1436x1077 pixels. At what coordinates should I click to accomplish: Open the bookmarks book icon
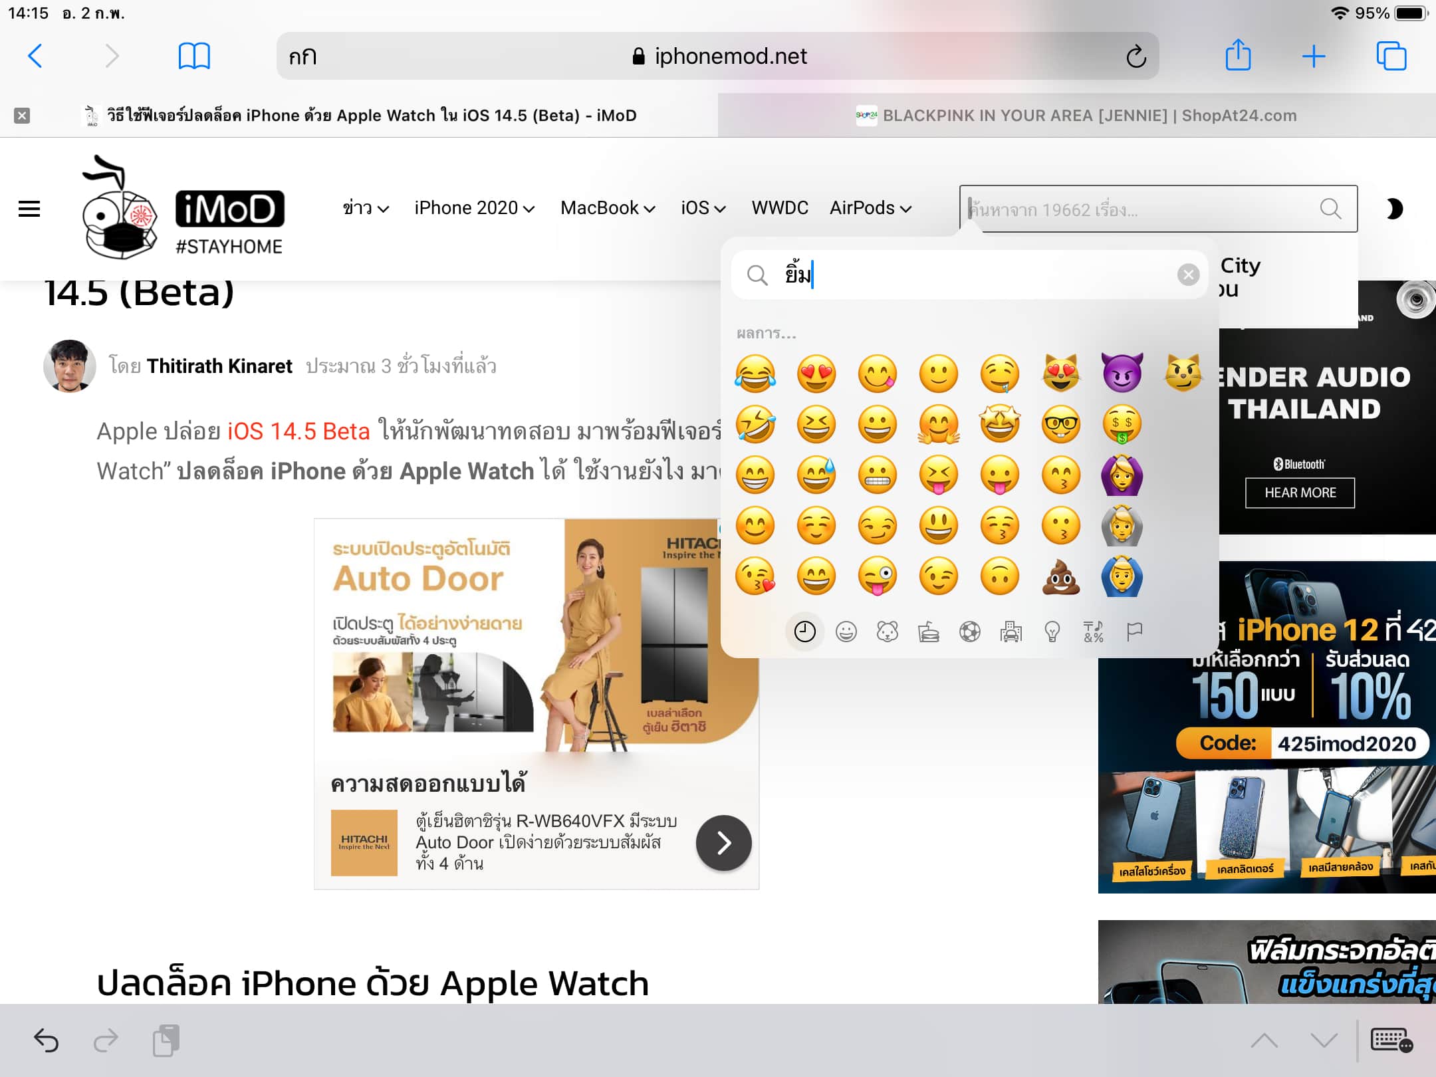click(x=194, y=56)
